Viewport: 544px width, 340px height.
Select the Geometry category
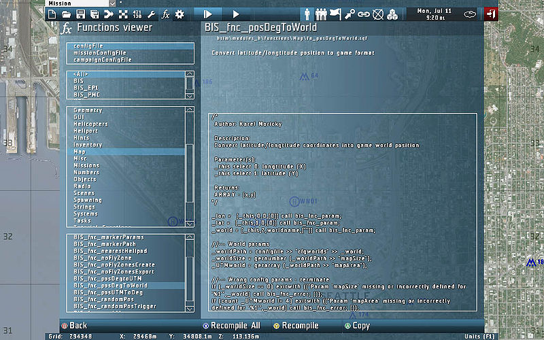[x=126, y=110]
